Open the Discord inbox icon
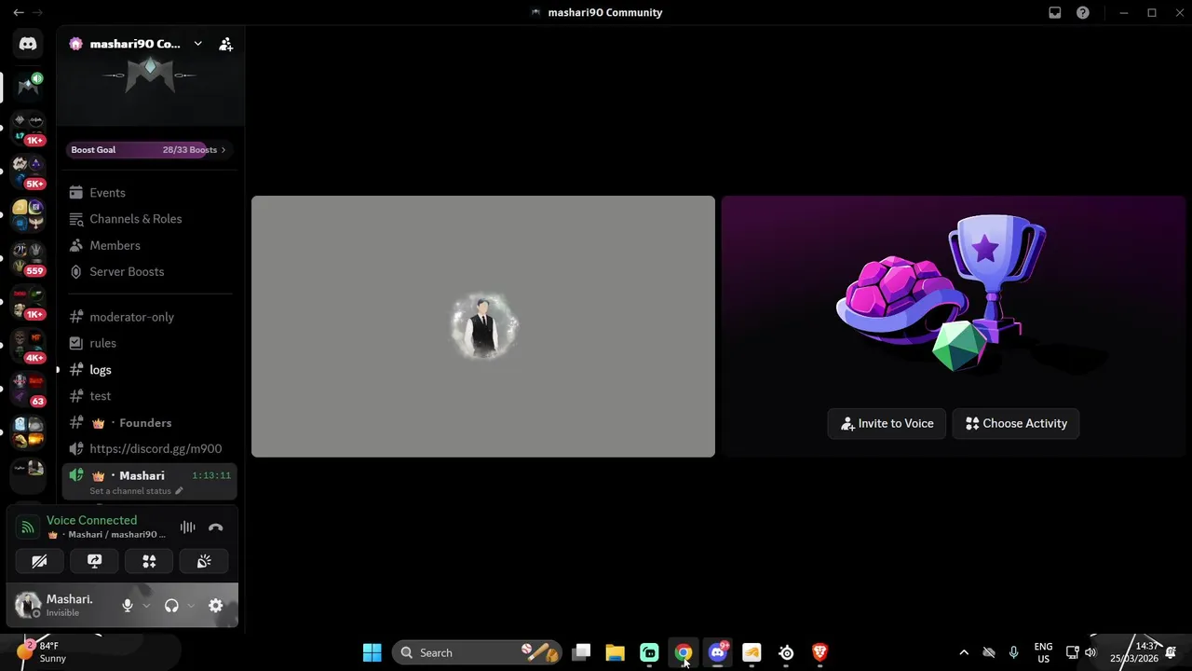 point(1055,12)
